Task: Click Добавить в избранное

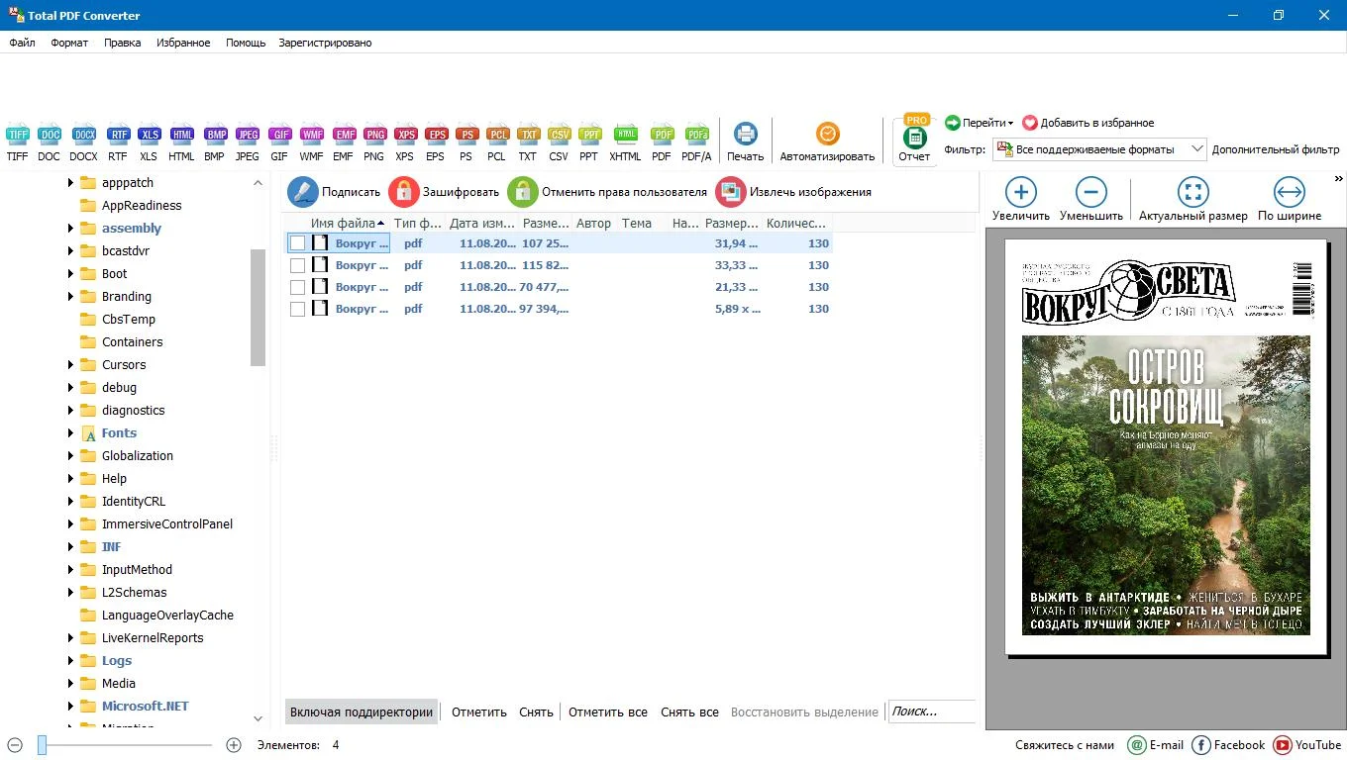Action: pyautogui.click(x=1088, y=123)
